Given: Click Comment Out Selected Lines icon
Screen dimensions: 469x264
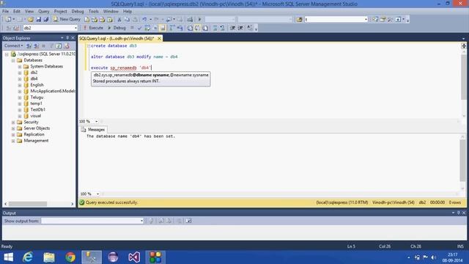Looking at the screenshot, I should point(215,28).
